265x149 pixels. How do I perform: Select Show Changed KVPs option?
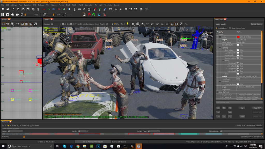(x=230, y=28)
